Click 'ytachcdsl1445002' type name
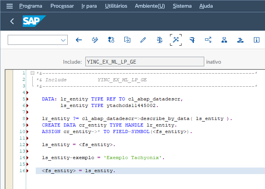Viewport: 265px width, 189px height. [x=131, y=106]
